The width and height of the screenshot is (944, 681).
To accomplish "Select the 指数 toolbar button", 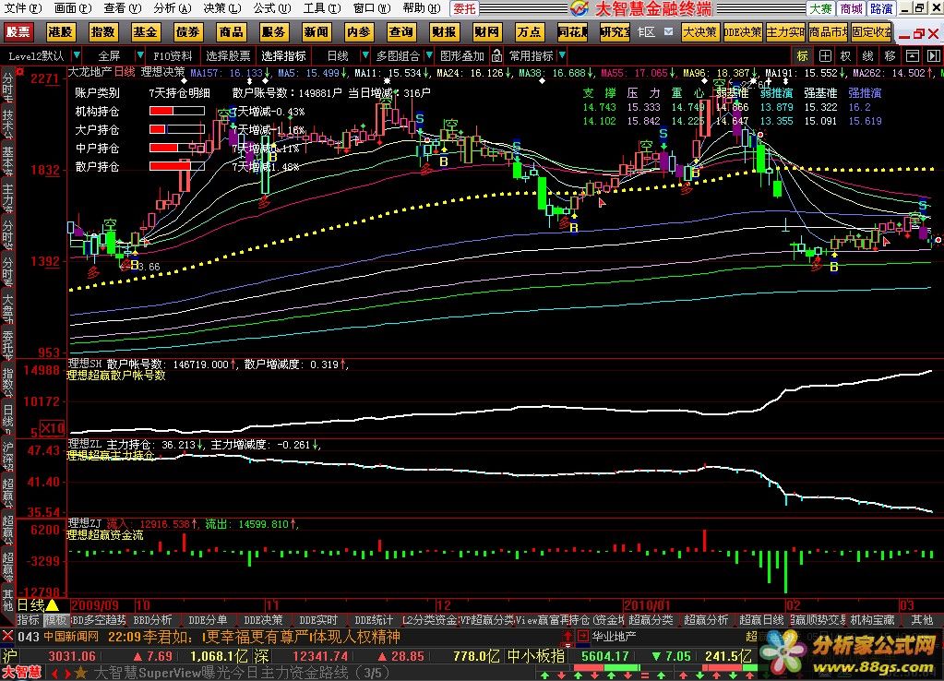I will [x=103, y=32].
